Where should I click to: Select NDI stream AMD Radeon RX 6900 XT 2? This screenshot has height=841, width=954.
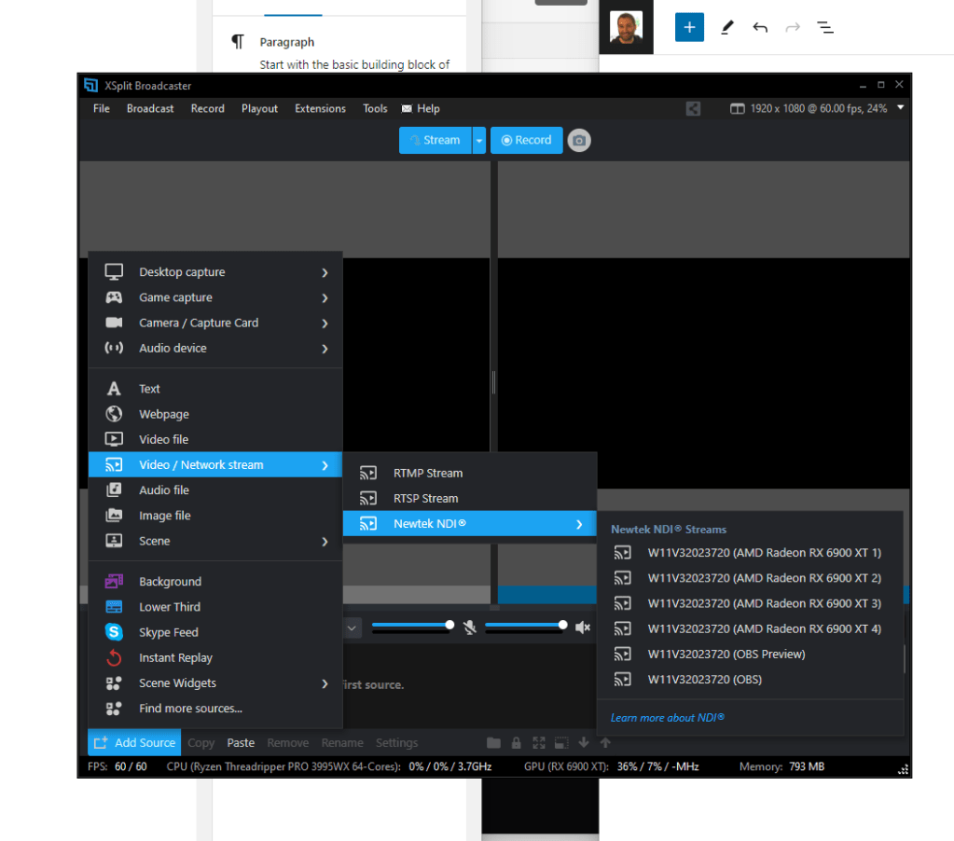point(750,578)
